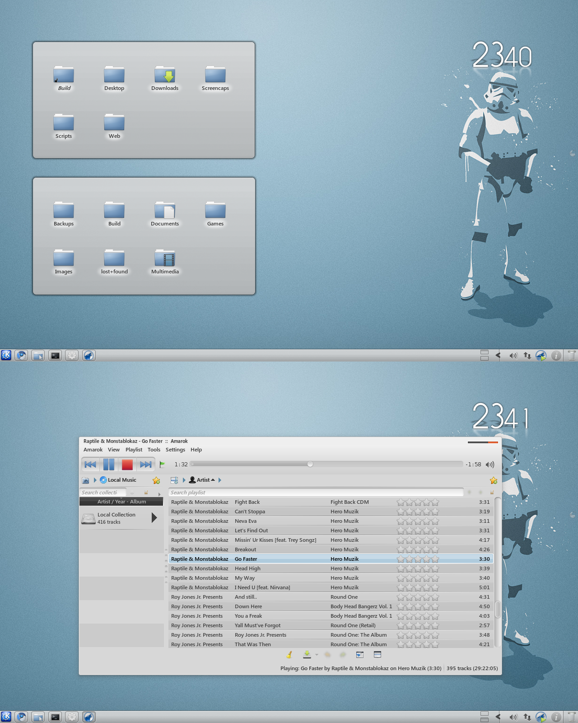
Task: Select the Breakout track row
Action: pyautogui.click(x=331, y=549)
